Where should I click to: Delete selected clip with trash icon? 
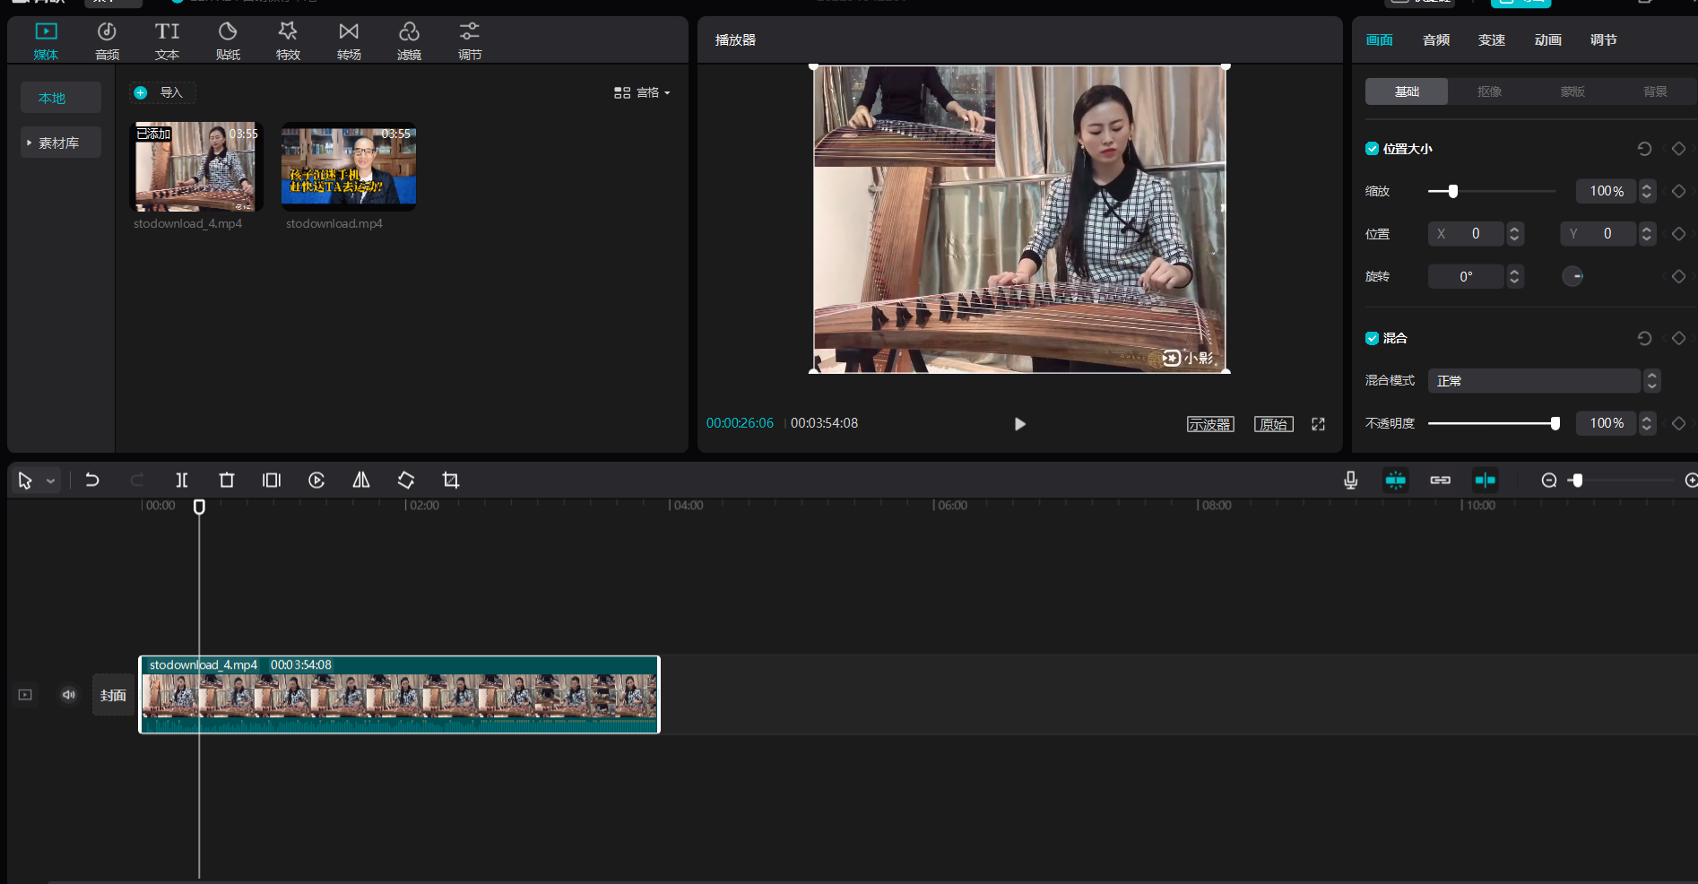[x=227, y=481]
